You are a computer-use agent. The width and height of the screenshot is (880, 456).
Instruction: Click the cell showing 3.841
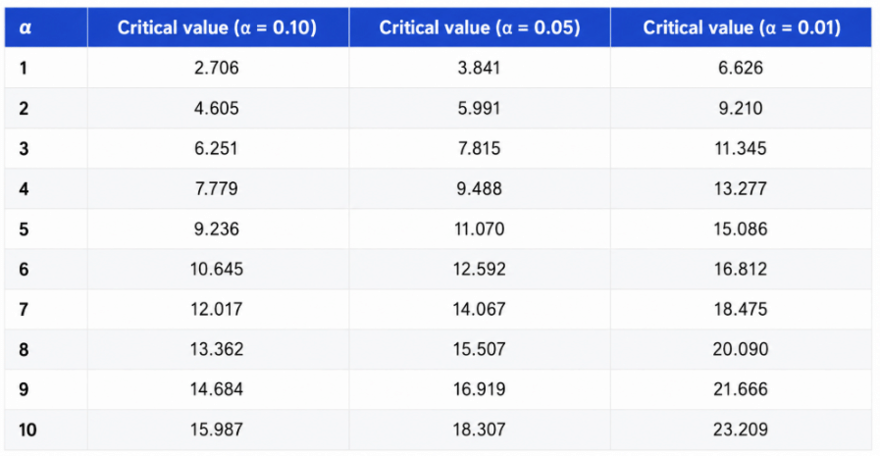[x=479, y=68]
